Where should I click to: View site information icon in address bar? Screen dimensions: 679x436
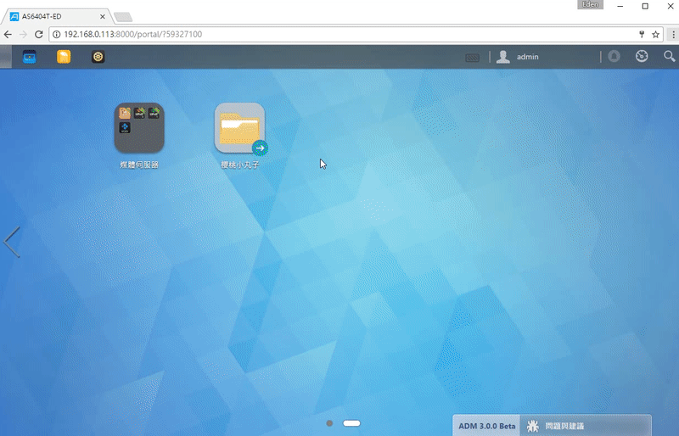click(56, 34)
